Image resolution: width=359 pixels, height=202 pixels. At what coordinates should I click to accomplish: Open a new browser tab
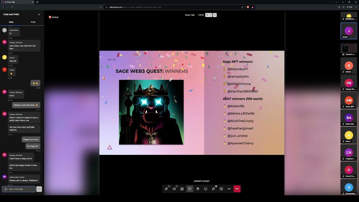[x=37, y=2]
